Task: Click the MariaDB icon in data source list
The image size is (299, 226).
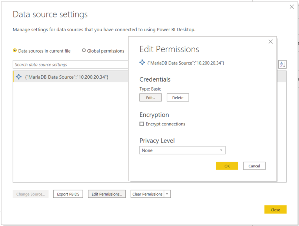Action: [19, 77]
